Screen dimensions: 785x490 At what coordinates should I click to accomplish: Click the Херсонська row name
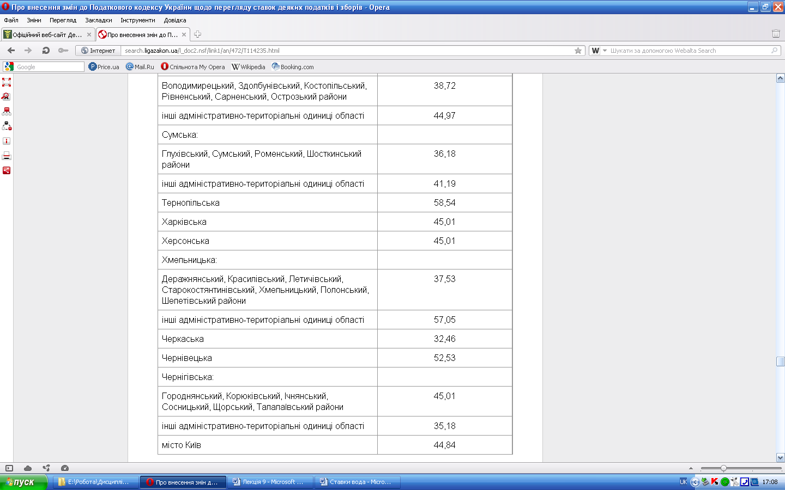coord(185,241)
